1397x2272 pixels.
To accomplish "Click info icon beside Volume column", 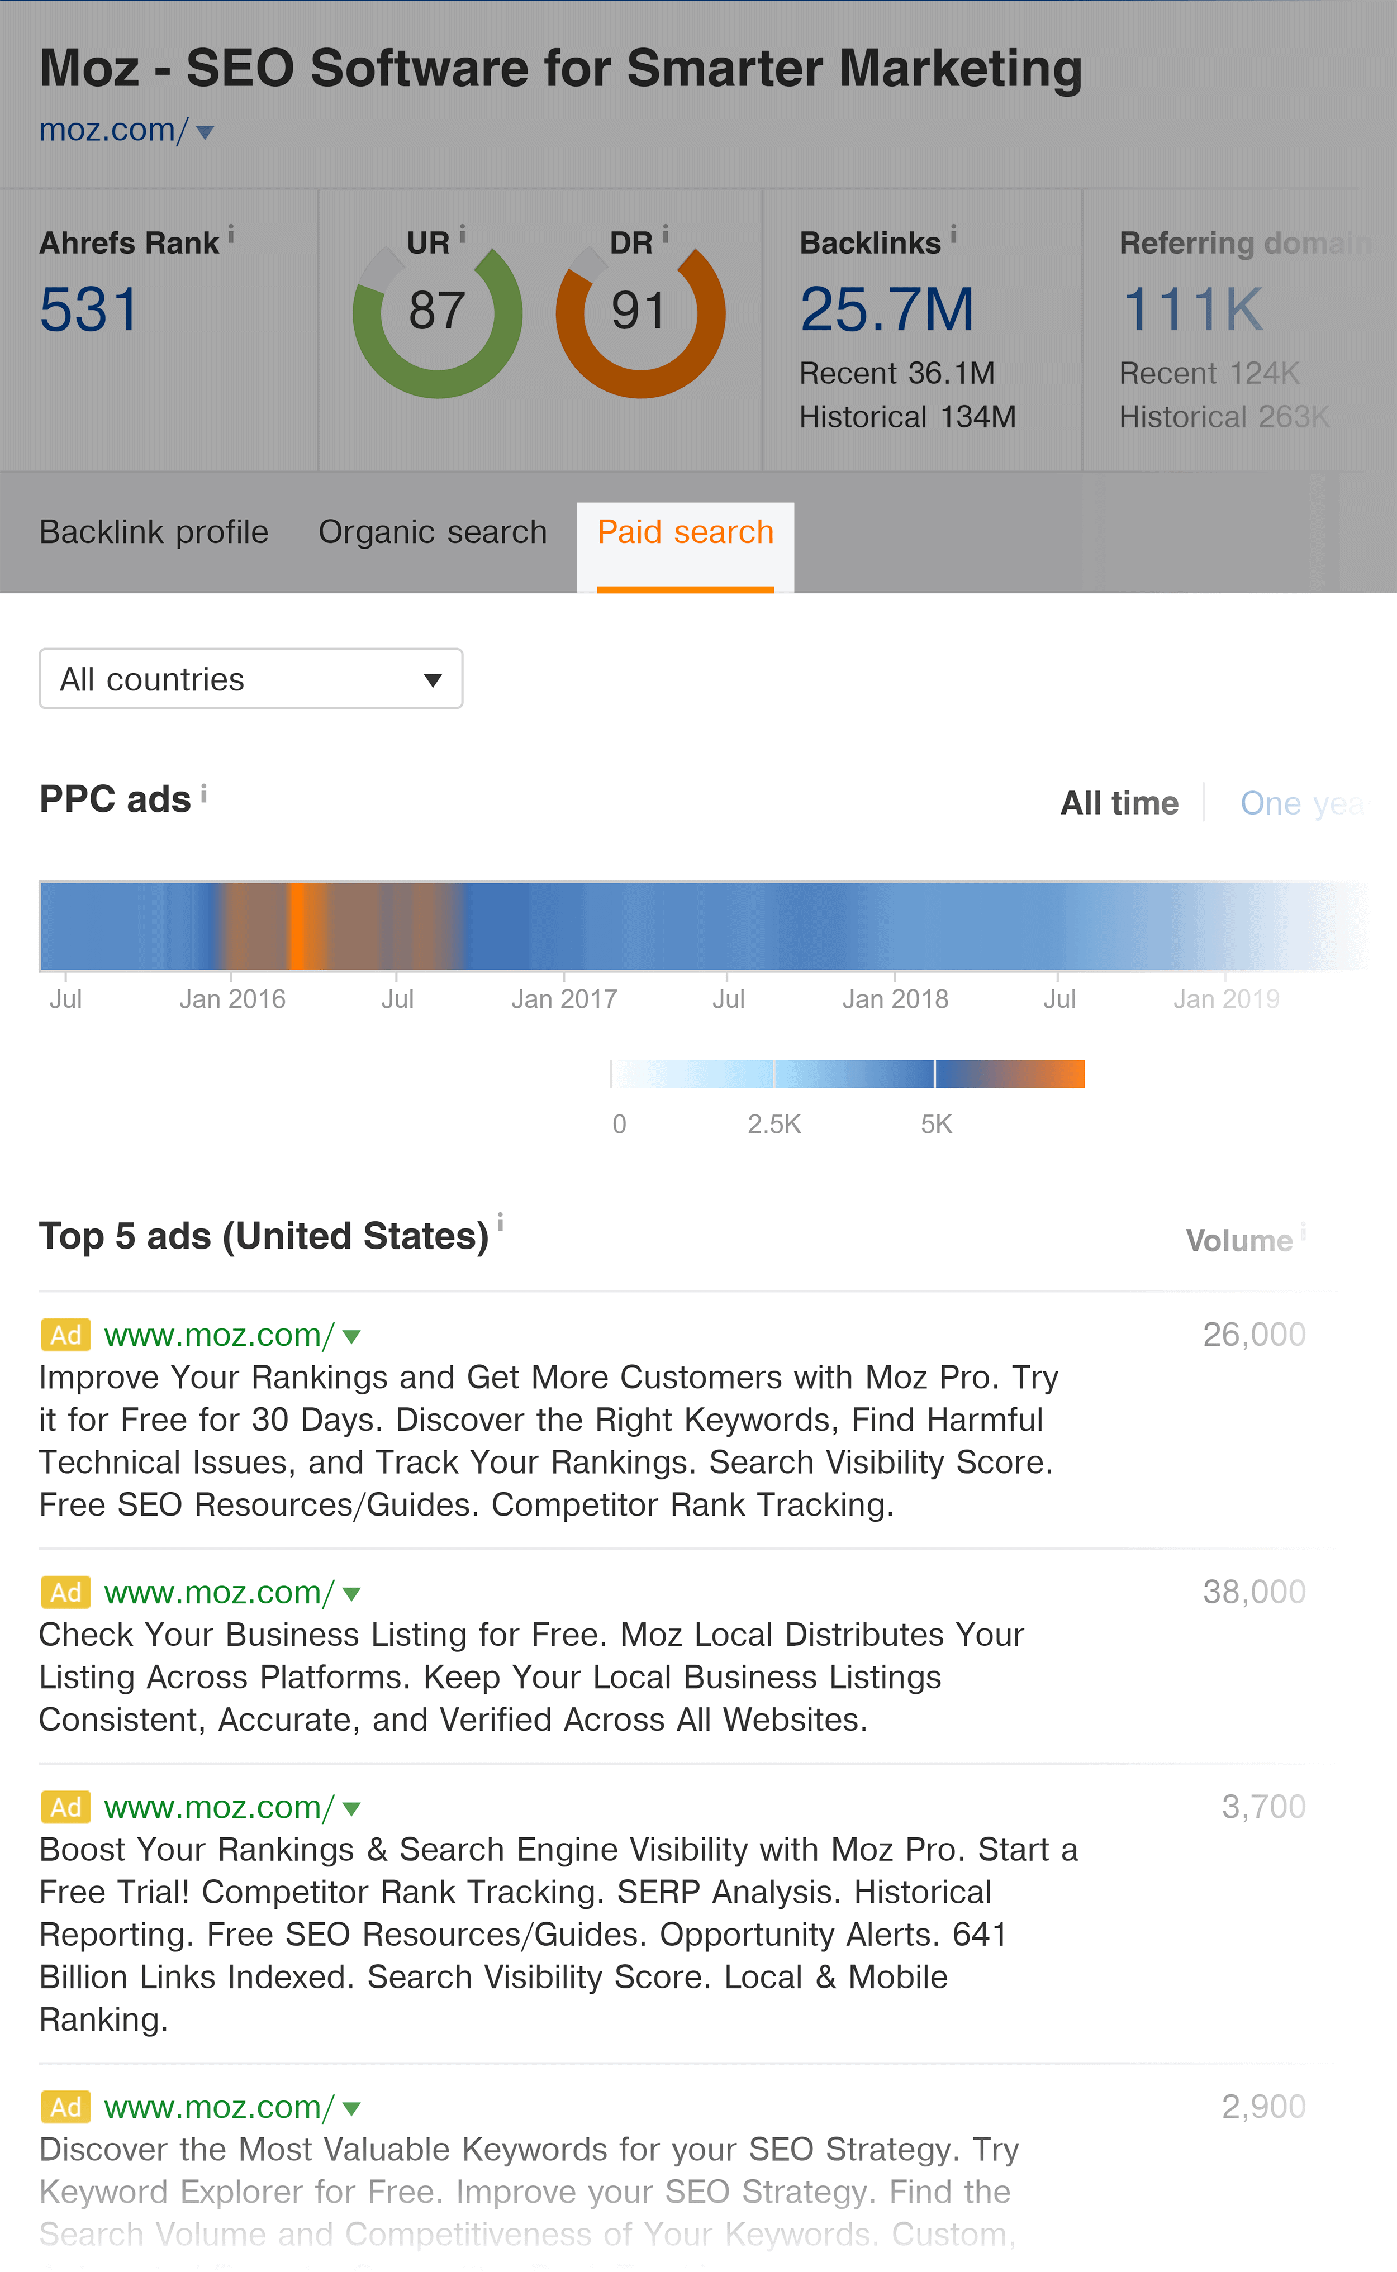I will (1303, 1229).
